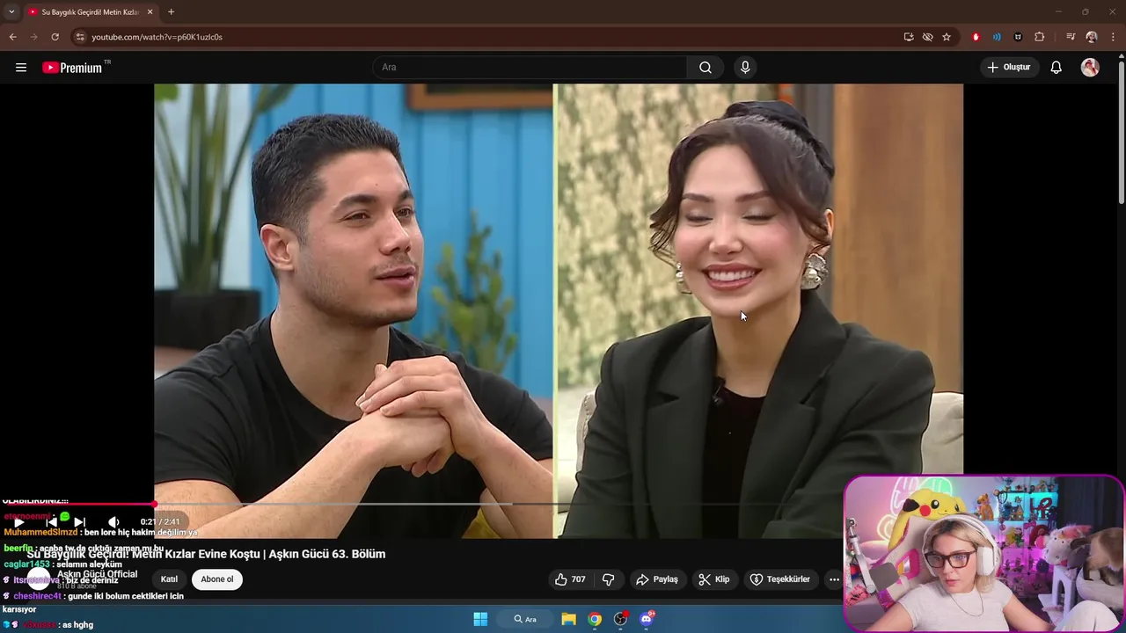Viewport: 1126px width, 633px height.
Task: Bookmark this page with the star
Action: [947, 37]
